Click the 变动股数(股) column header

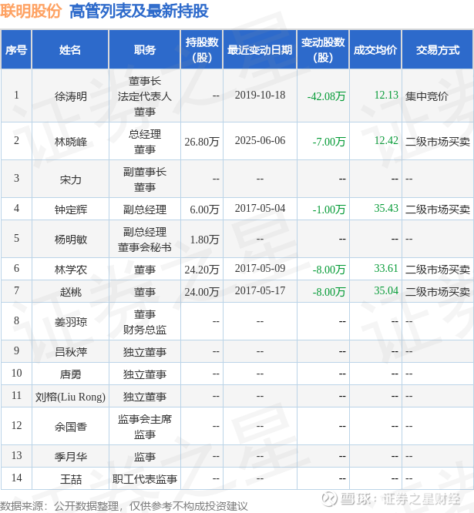[x=323, y=50]
